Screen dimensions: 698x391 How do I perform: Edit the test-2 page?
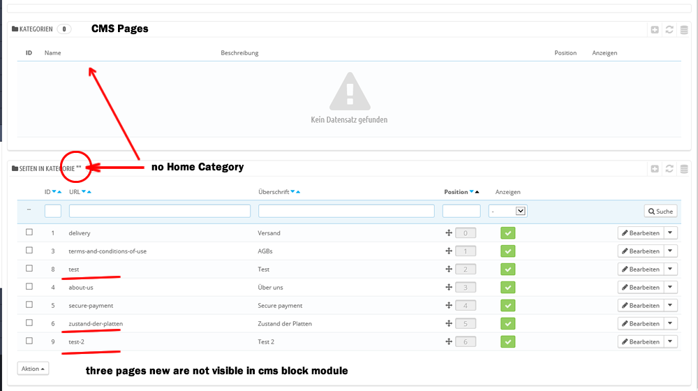[x=641, y=341]
